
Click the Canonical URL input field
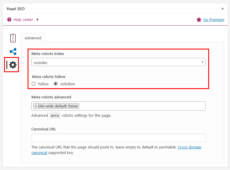pyautogui.click(x=118, y=138)
